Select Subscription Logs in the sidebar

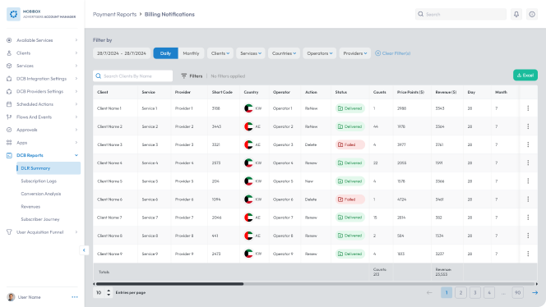pyautogui.click(x=39, y=181)
